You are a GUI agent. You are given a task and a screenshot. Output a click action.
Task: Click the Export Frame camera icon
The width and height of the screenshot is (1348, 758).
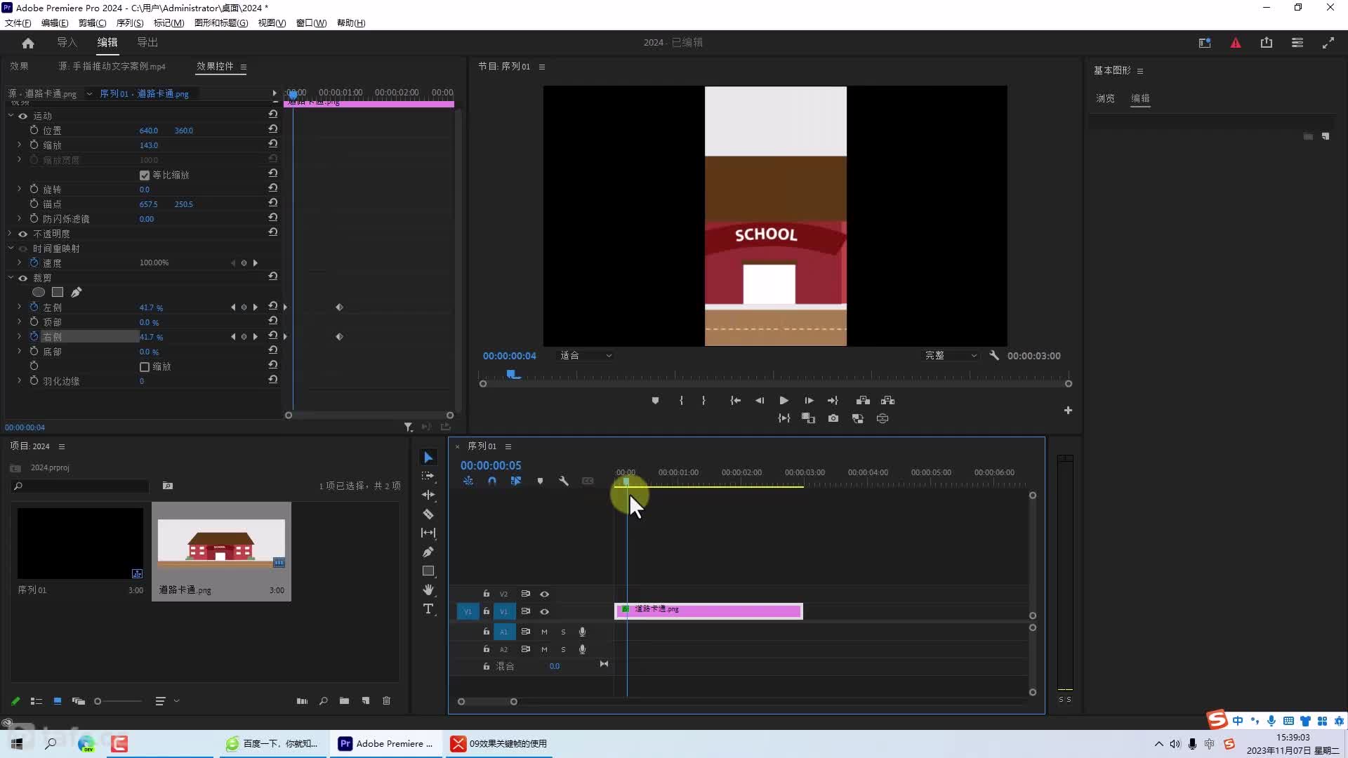(x=833, y=418)
